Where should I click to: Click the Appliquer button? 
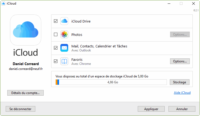click(151, 109)
